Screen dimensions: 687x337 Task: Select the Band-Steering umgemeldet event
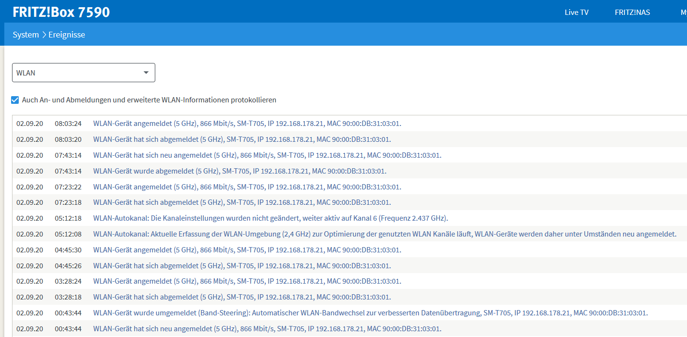pos(350,313)
